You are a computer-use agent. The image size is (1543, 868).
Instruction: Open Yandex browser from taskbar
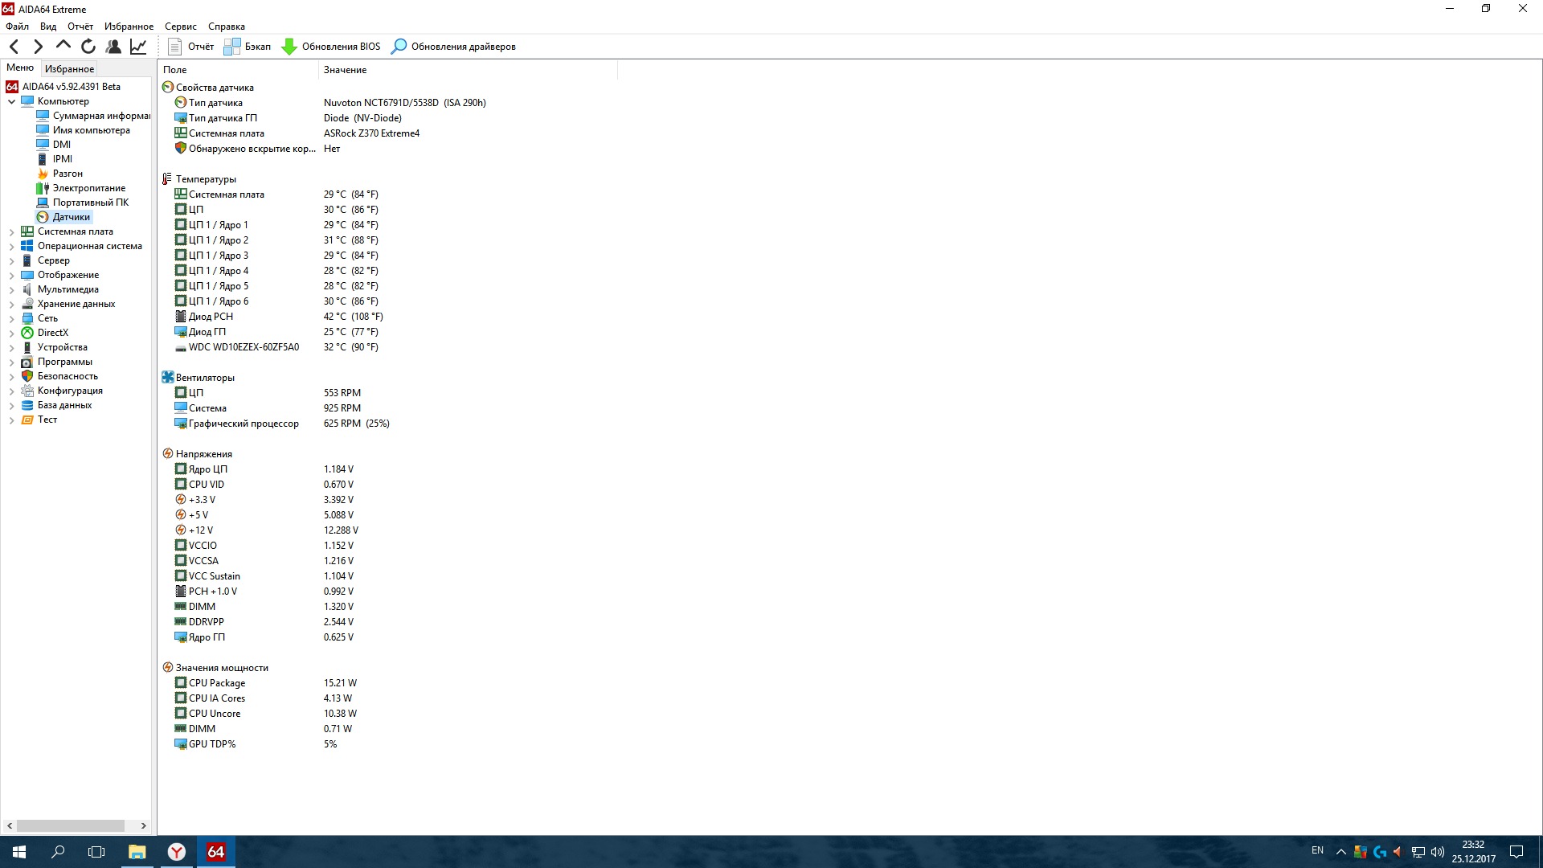pyautogui.click(x=176, y=852)
